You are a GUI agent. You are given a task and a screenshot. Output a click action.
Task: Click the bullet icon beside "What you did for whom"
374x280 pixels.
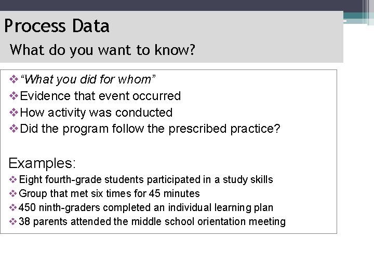tap(14, 79)
